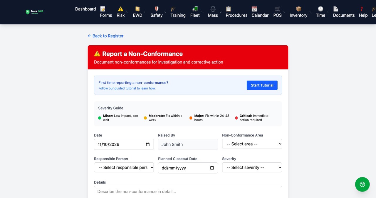
Task: Open the Forms memo icon
Action: click(x=103, y=9)
